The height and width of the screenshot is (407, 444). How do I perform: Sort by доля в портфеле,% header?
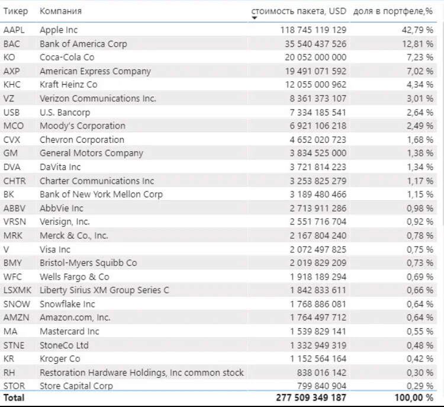coord(393,11)
